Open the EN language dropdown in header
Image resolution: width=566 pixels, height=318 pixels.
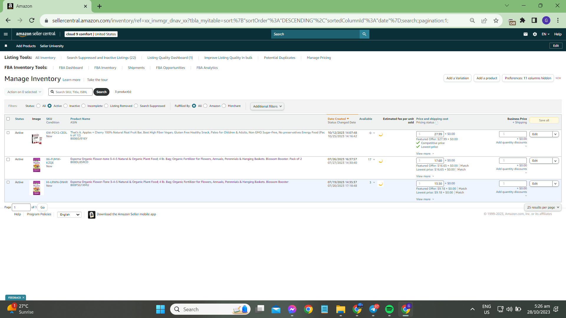point(545,34)
